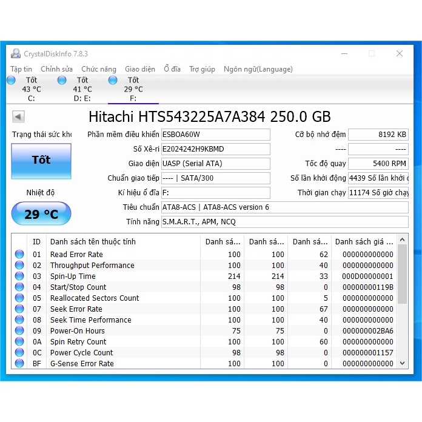Open the Trợ giúp menu

click(202, 69)
